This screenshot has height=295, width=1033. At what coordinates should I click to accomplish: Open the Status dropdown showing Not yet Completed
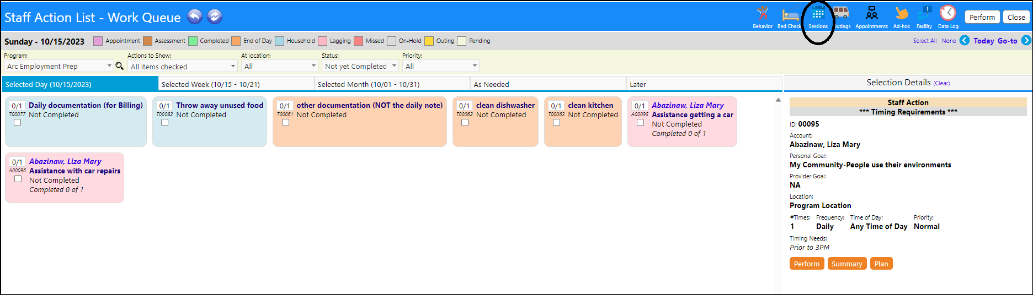pyautogui.click(x=360, y=66)
